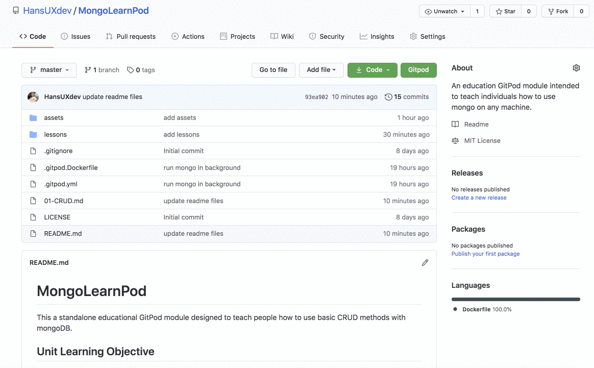The height and width of the screenshot is (368, 594).
Task: Open the green Code dropdown
Action: [373, 70]
